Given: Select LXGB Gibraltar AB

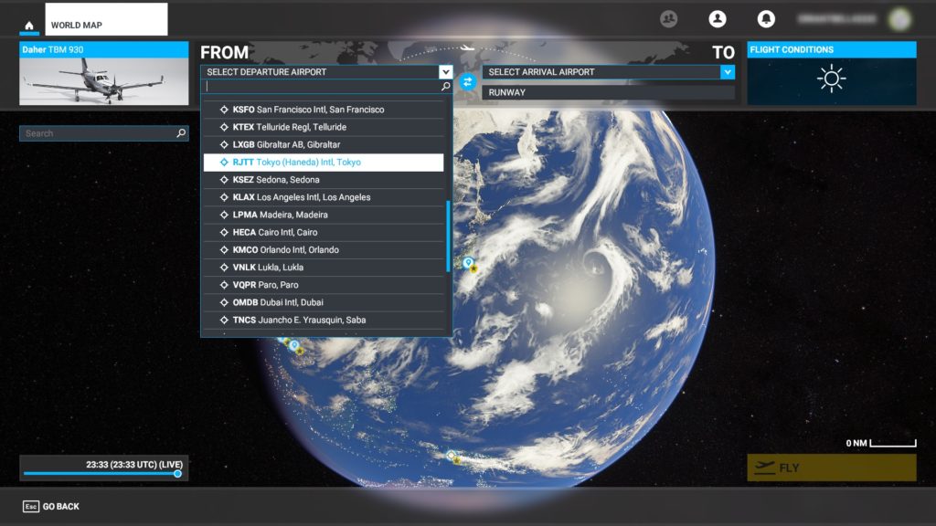Looking at the screenshot, I should [x=323, y=144].
